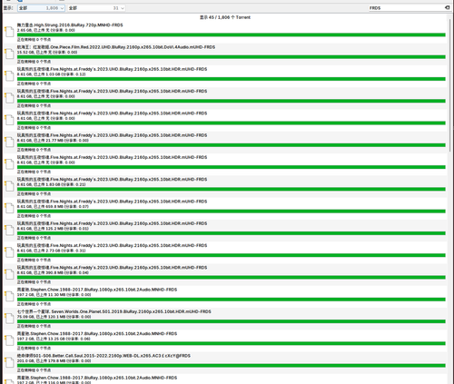Click file icon of Freddy's torrent with 21.77 MB uploaded
Image resolution: width=454 pixels, height=384 pixels.
coord(9,142)
